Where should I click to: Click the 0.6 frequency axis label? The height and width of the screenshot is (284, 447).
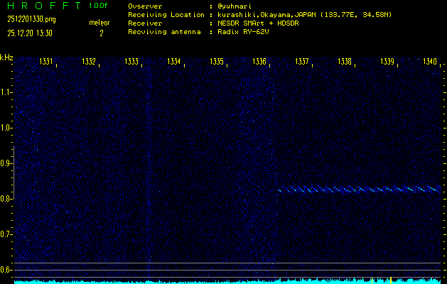click(6, 270)
